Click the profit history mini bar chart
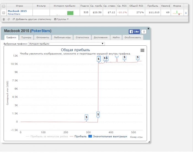193x153 pixels. tap(70, 13)
